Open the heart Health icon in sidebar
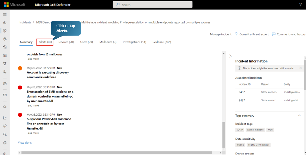 (4, 126)
